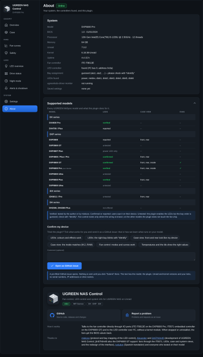203x357 pixels.
Task: Click the UGREEN NAS cube logo in sidebar header
Action: [x=7, y=9]
